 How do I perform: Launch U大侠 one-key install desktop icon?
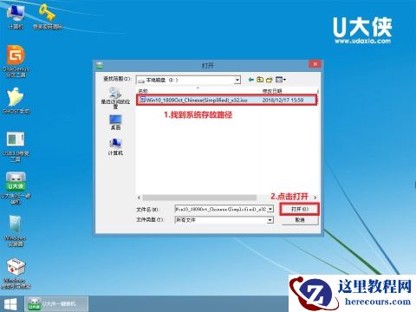click(x=16, y=188)
